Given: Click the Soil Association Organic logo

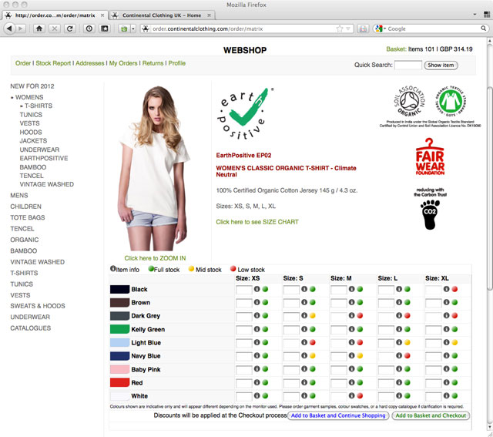Looking at the screenshot, I should (409, 101).
